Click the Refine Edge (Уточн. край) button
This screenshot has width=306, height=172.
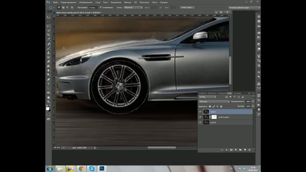point(187,8)
